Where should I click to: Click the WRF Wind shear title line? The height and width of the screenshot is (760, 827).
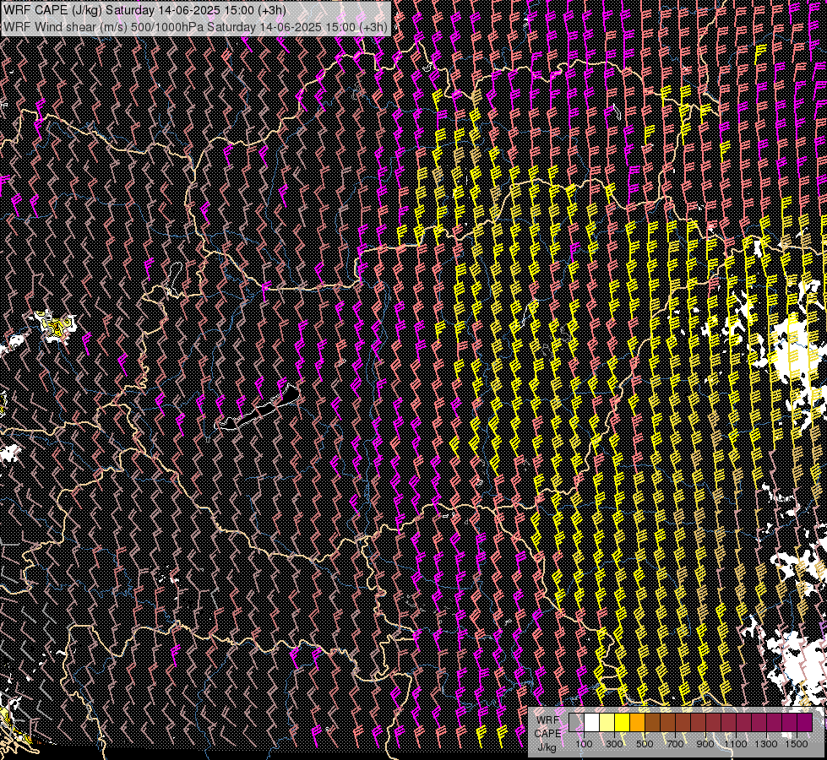tap(196, 27)
